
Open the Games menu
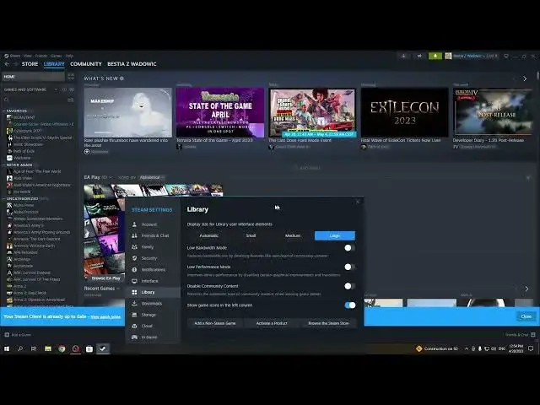pyautogui.click(x=57, y=56)
